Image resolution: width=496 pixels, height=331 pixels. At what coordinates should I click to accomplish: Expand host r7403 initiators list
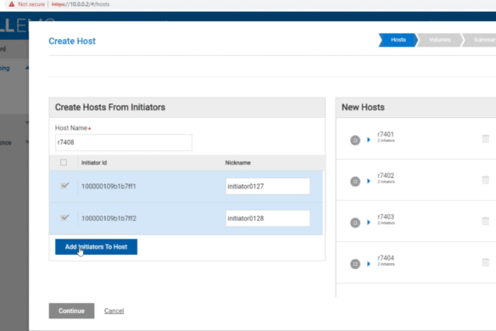369,222
